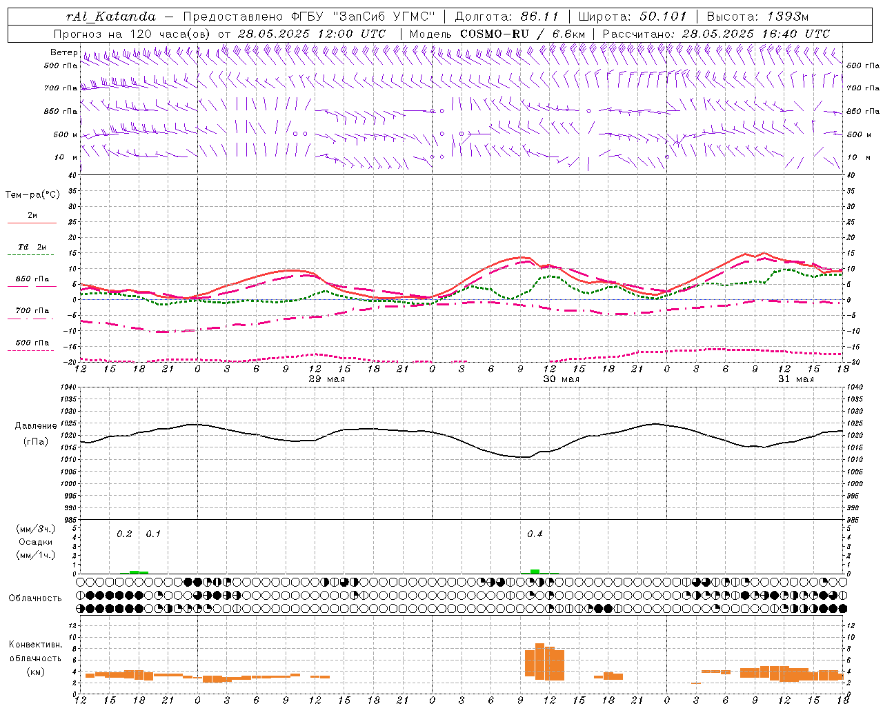
Task: Click the tallest orange convective cloud bar
Action: [539, 662]
